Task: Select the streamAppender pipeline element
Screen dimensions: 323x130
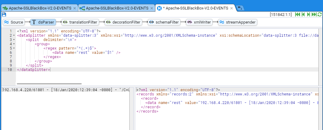Action: [x=237, y=22]
